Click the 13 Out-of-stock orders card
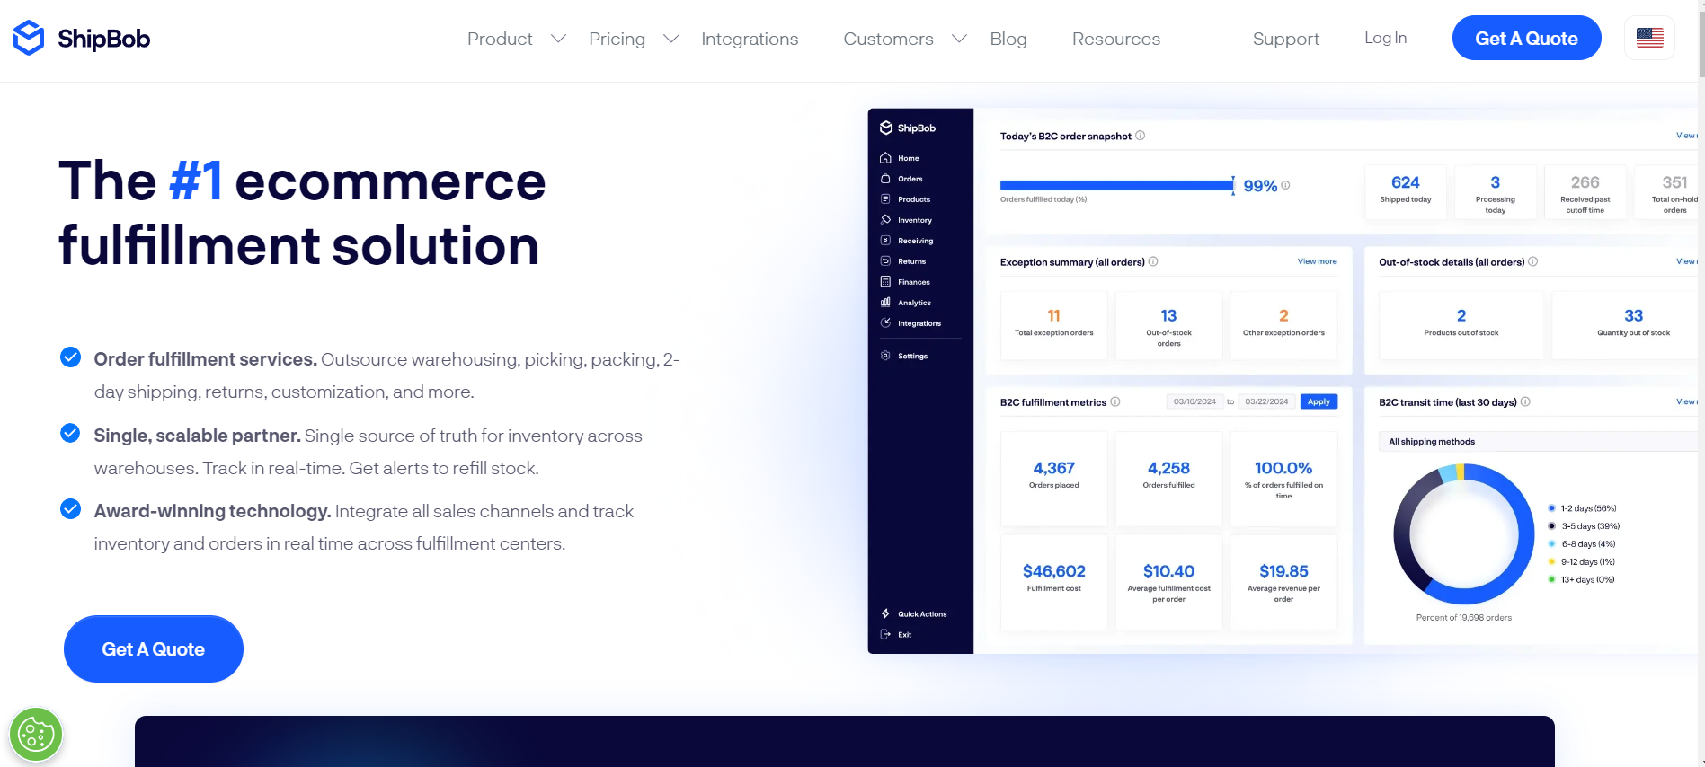 [1168, 325]
